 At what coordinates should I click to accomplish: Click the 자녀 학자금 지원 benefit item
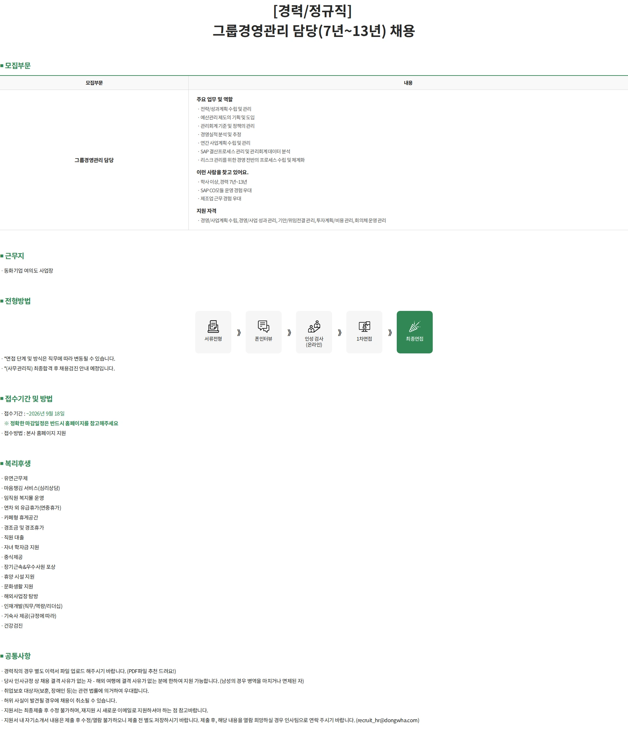coord(21,547)
